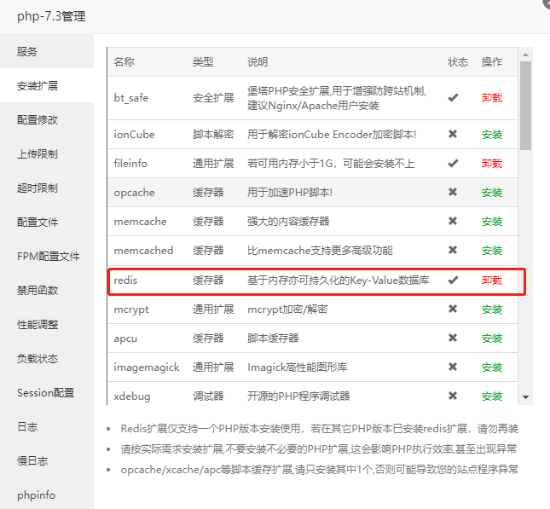This screenshot has width=550, height=509.
Task: Click 安全扩展 type of bt_safe
Action: tap(213, 98)
